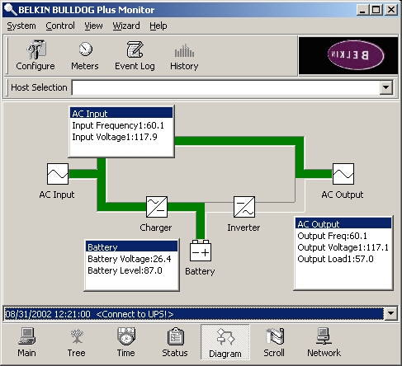Click the Battery symbol in diagram
This screenshot has height=366, width=402.
(201, 251)
